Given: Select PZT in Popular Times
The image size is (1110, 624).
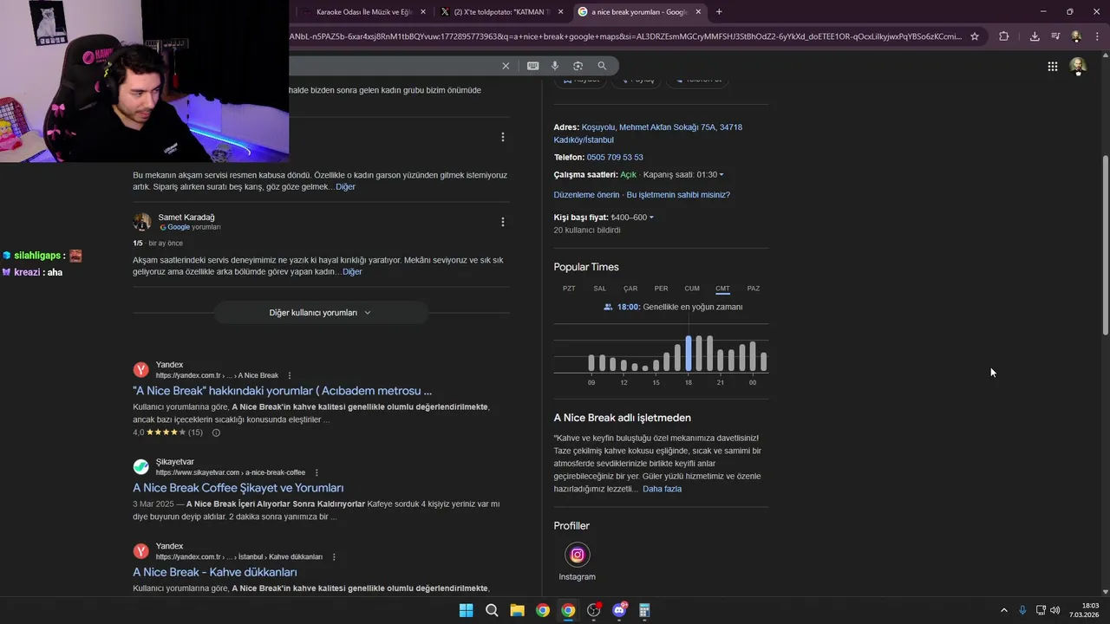Looking at the screenshot, I should pos(569,289).
